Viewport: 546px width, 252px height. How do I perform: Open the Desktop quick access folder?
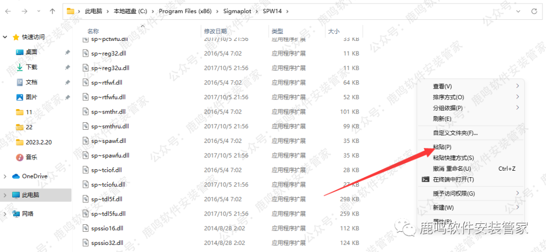coord(31,52)
